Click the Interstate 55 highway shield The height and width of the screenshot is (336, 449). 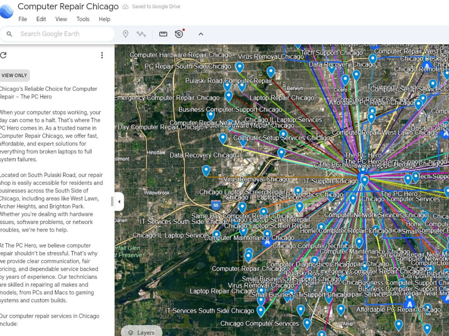pos(216,205)
